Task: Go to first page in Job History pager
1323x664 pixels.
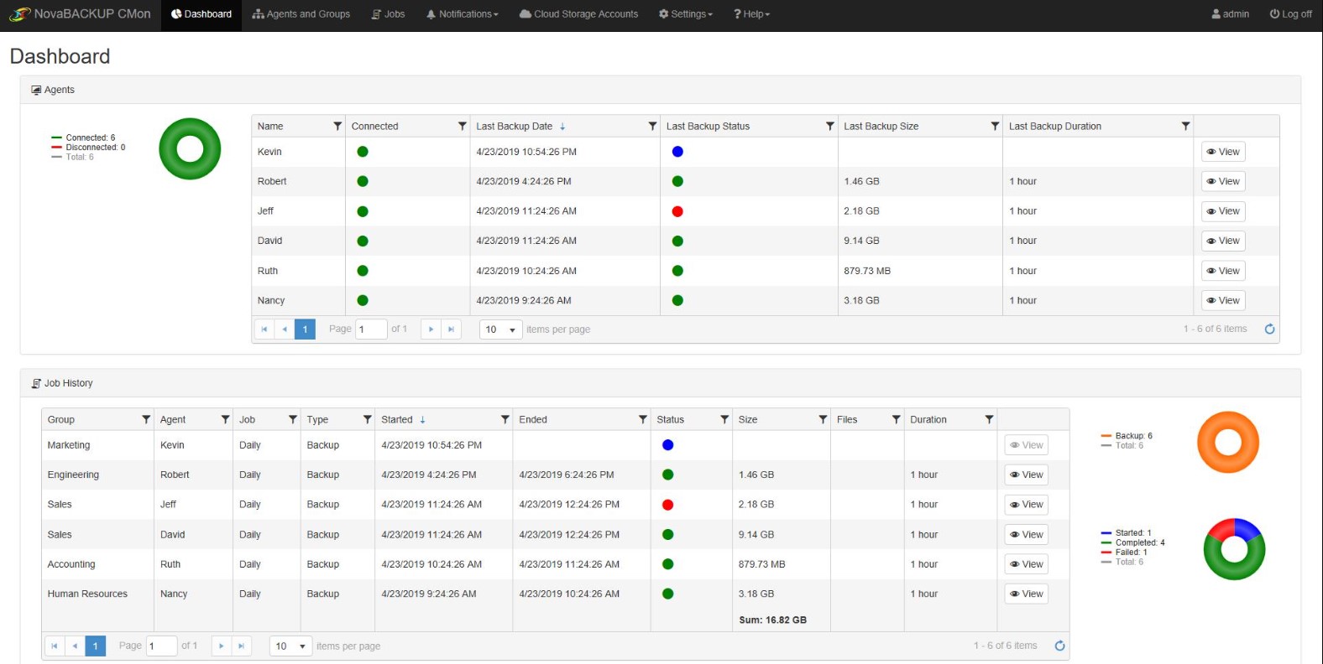Action: (x=55, y=646)
